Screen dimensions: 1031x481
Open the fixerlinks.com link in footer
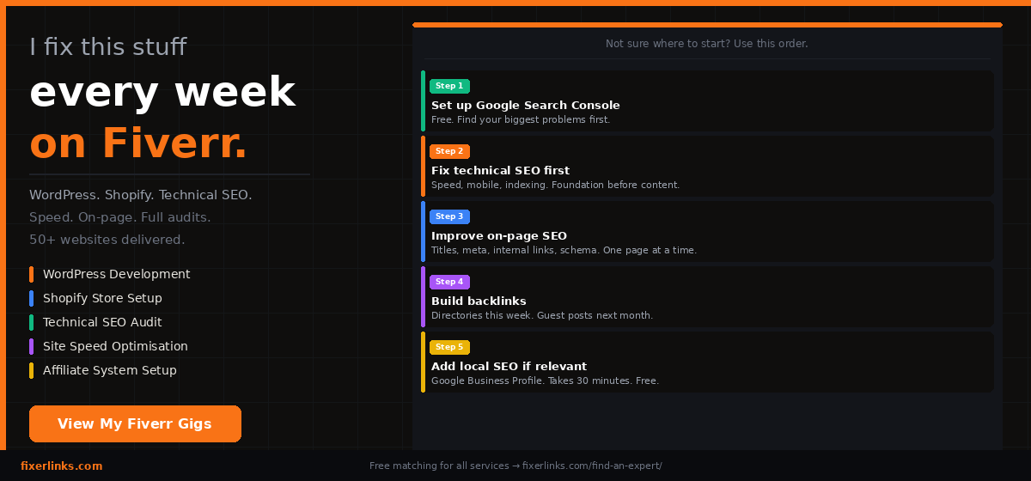pyautogui.click(x=61, y=466)
